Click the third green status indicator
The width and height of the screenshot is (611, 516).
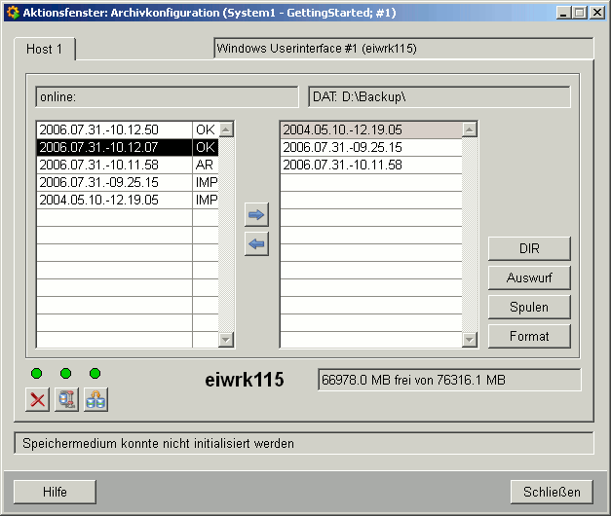[95, 374]
